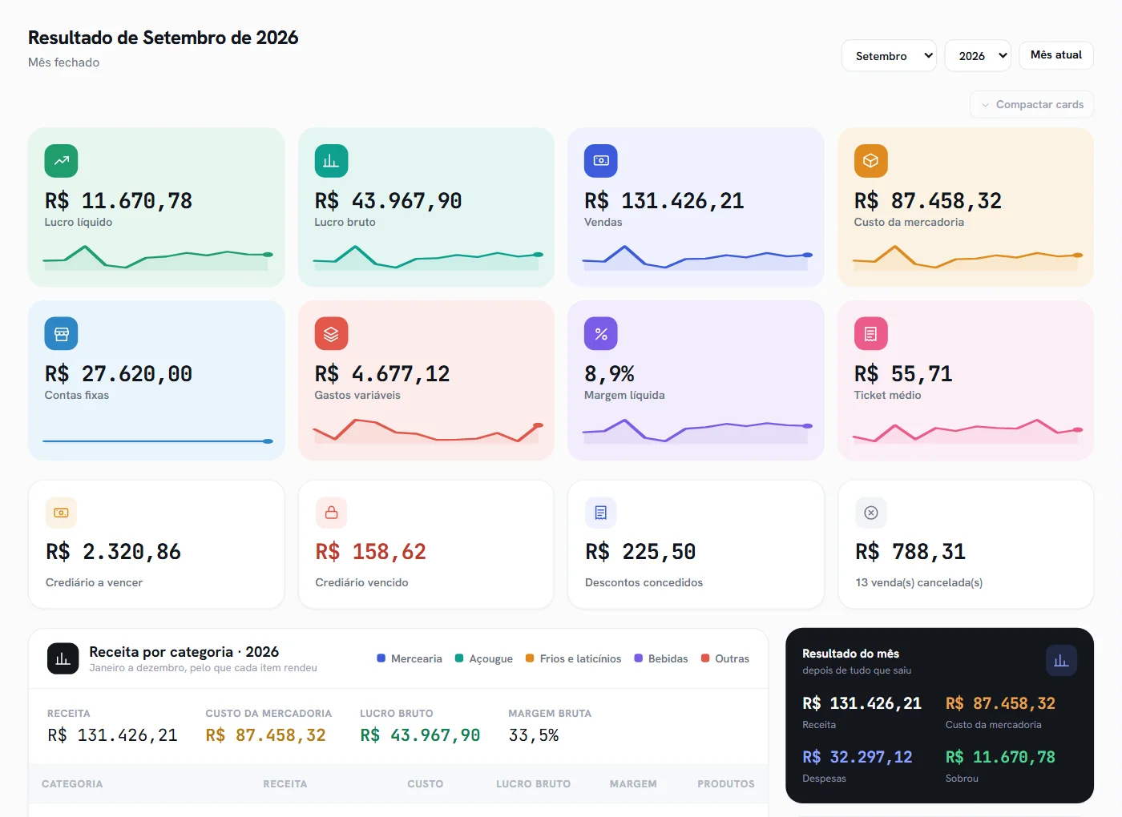Click the Contas fixas store icon

61,334
